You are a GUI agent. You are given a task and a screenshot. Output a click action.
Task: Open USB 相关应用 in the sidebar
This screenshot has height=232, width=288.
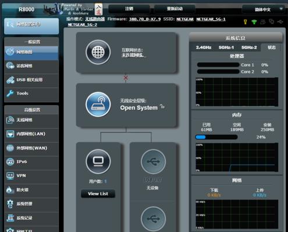point(31,80)
